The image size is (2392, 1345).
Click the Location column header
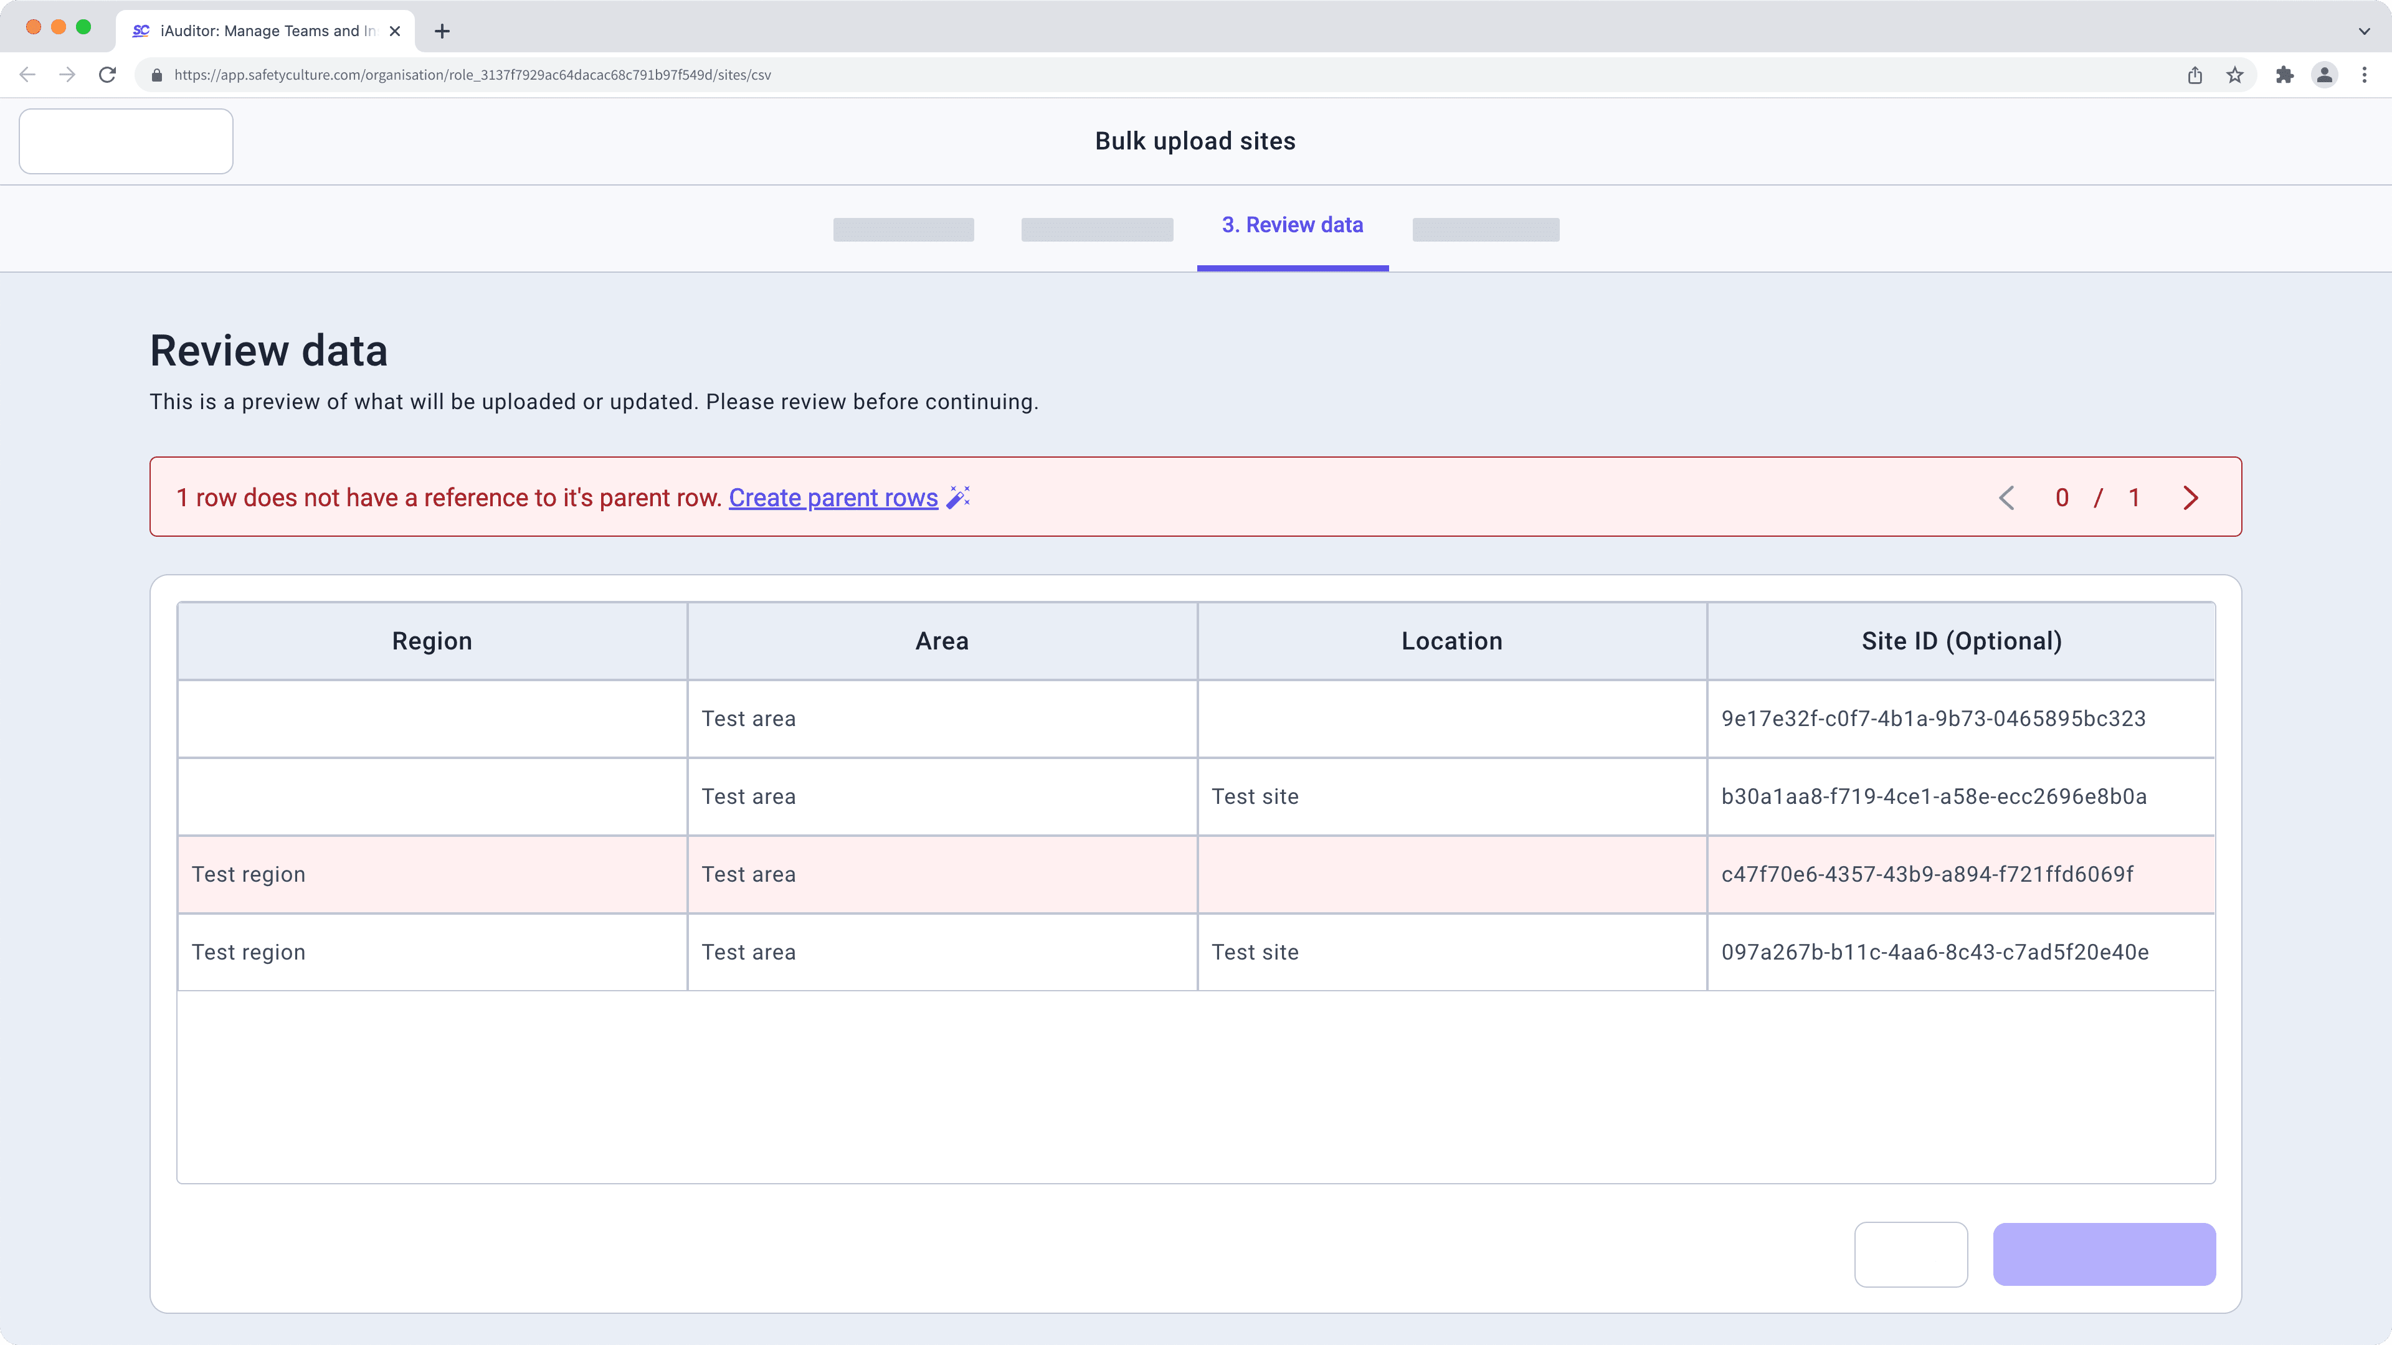(1450, 641)
